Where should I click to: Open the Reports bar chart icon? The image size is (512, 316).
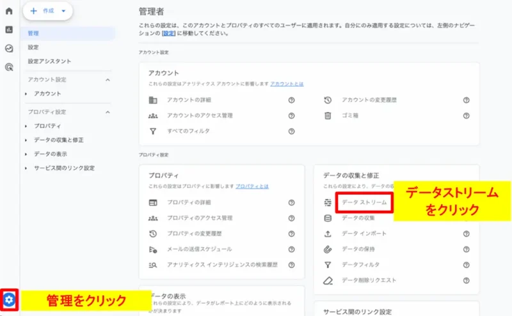click(9, 29)
